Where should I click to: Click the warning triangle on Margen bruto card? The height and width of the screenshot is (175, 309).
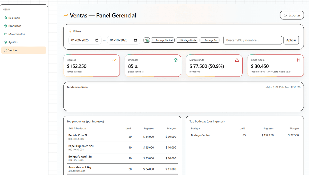coord(237,60)
